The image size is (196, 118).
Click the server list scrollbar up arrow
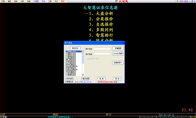pyautogui.click(x=83, y=52)
